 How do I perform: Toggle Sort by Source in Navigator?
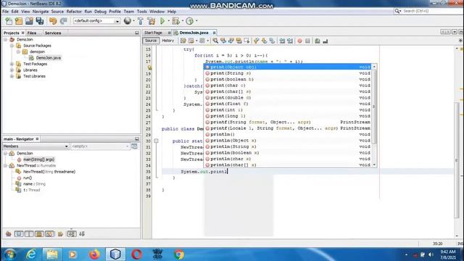point(82,234)
